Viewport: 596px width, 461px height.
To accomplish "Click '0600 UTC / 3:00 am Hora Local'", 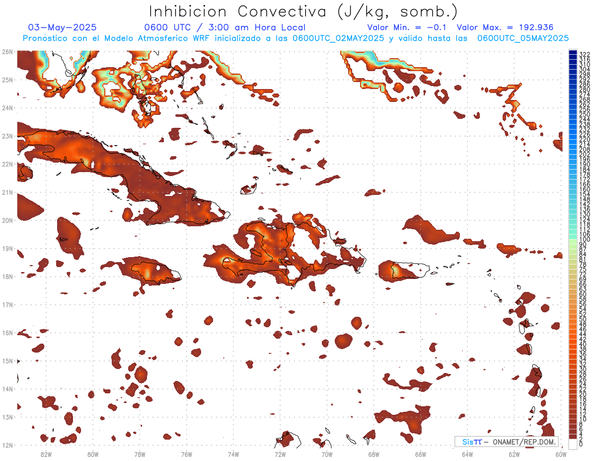I will tap(224, 27).
